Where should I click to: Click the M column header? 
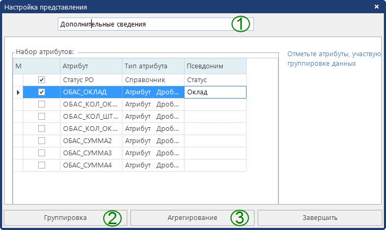click(19, 66)
